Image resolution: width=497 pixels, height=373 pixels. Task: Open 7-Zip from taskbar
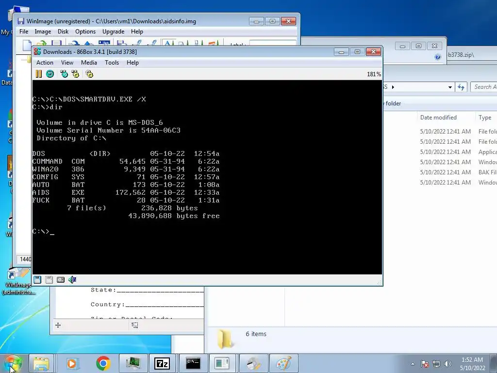[163, 363]
